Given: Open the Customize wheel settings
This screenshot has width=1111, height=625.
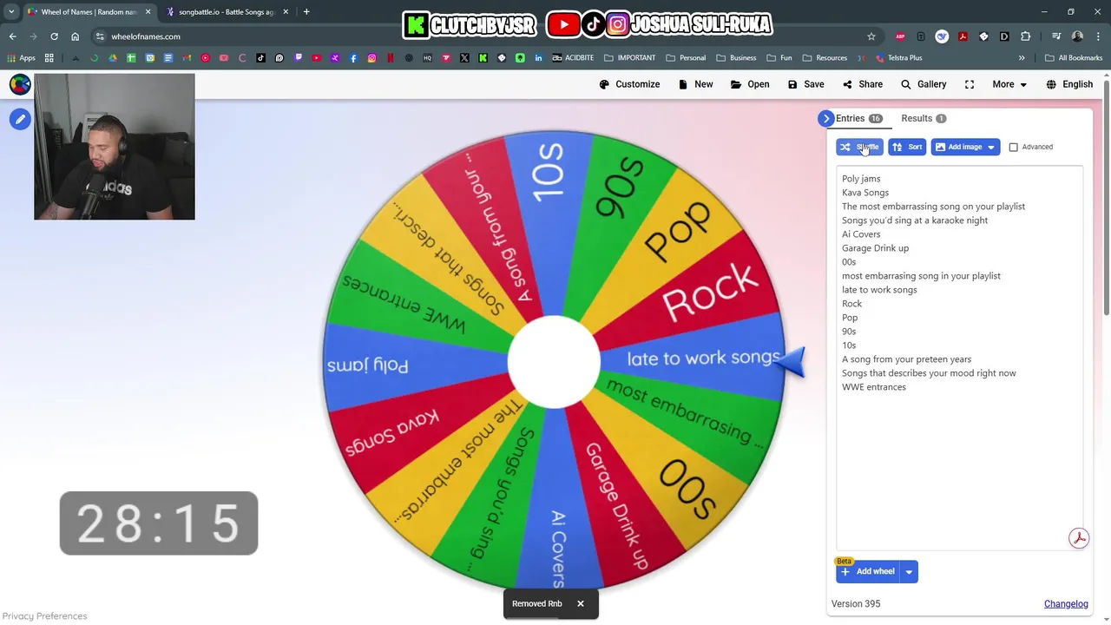Looking at the screenshot, I should (629, 84).
